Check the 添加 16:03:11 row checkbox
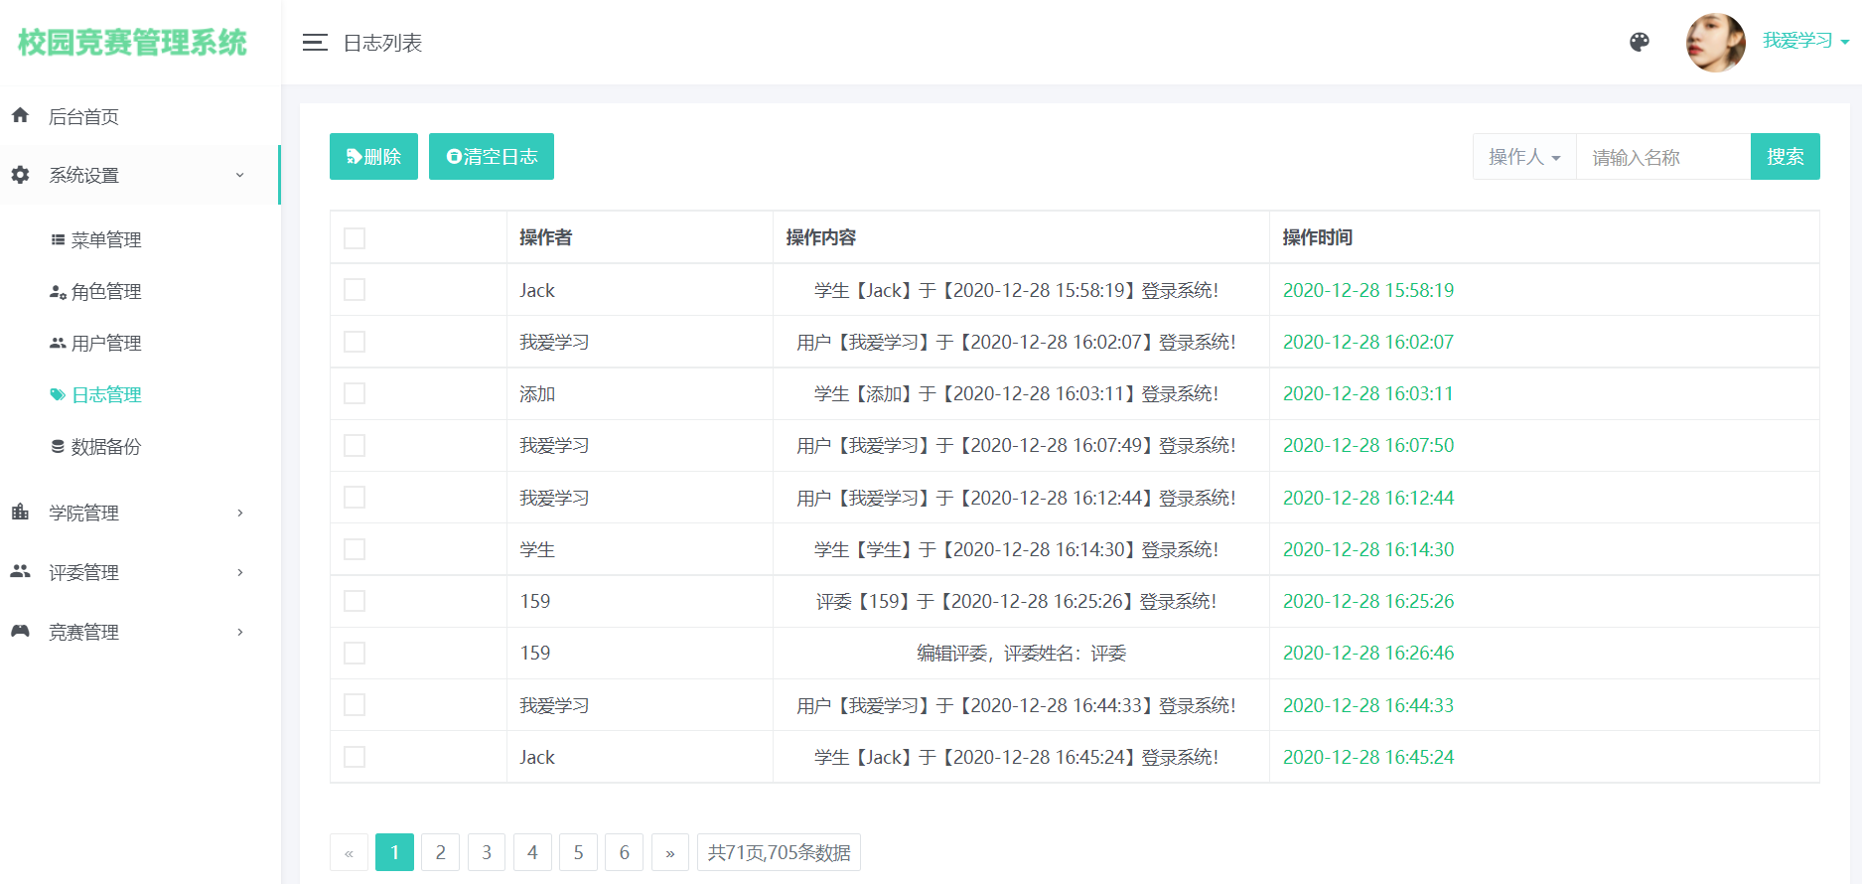The image size is (1862, 884). click(355, 393)
